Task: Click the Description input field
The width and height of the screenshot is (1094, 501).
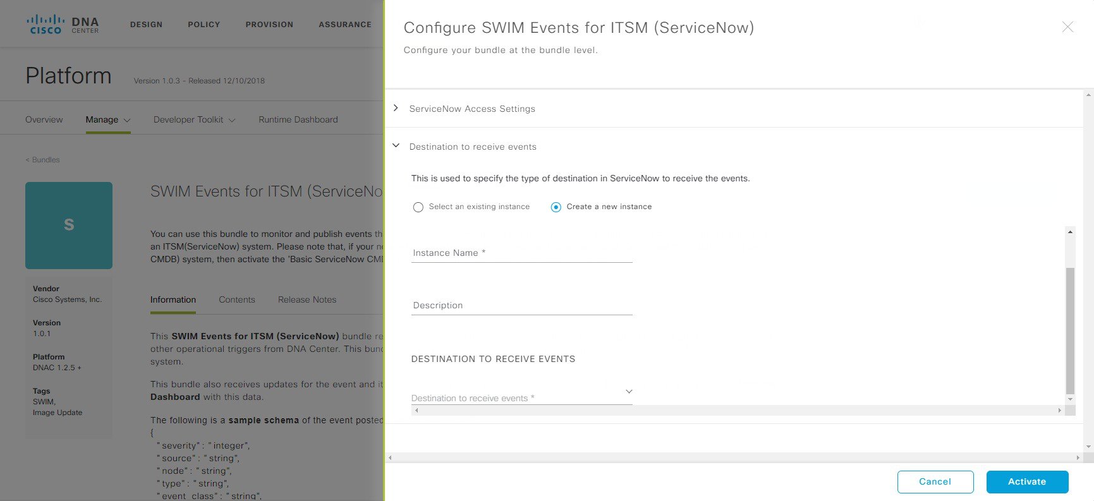Action: point(522,305)
